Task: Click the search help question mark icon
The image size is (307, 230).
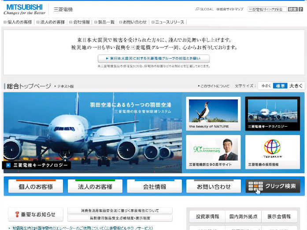Action: [x=301, y=9]
